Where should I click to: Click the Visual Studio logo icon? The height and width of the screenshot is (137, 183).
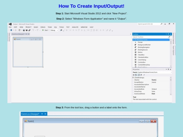(10, 24)
